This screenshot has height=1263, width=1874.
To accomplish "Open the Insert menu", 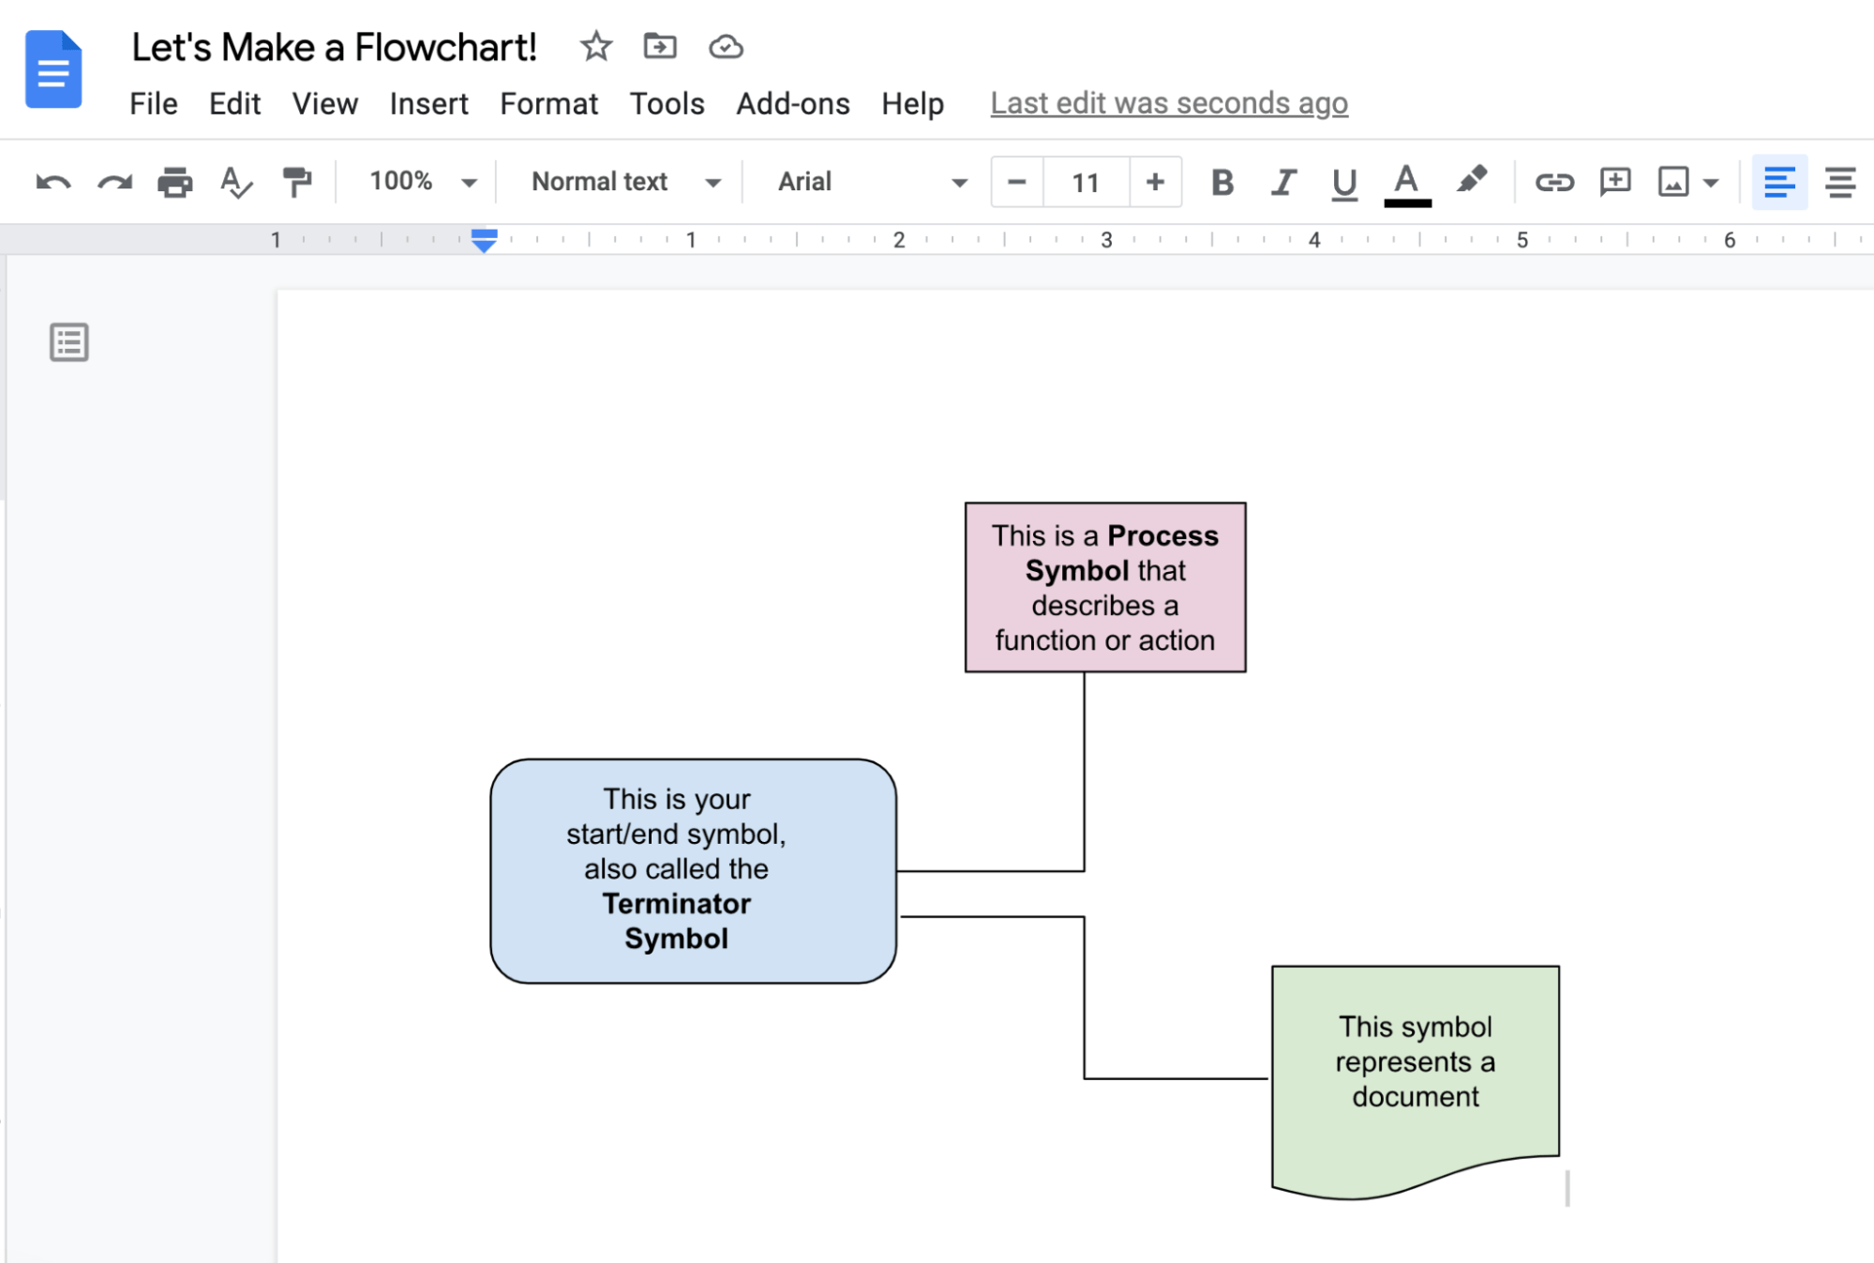I will [x=428, y=103].
